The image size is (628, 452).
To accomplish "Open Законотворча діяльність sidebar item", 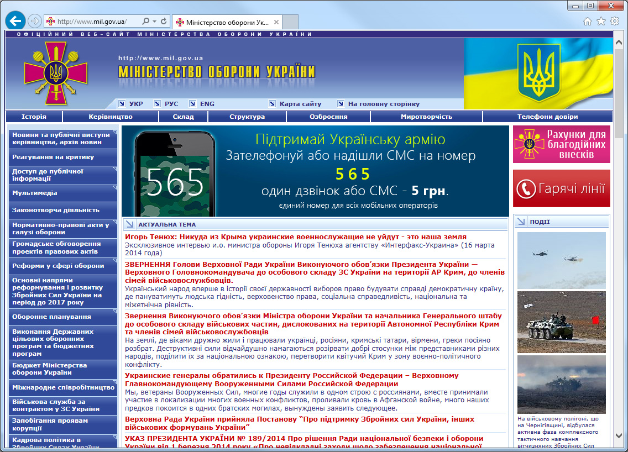I will (x=63, y=210).
